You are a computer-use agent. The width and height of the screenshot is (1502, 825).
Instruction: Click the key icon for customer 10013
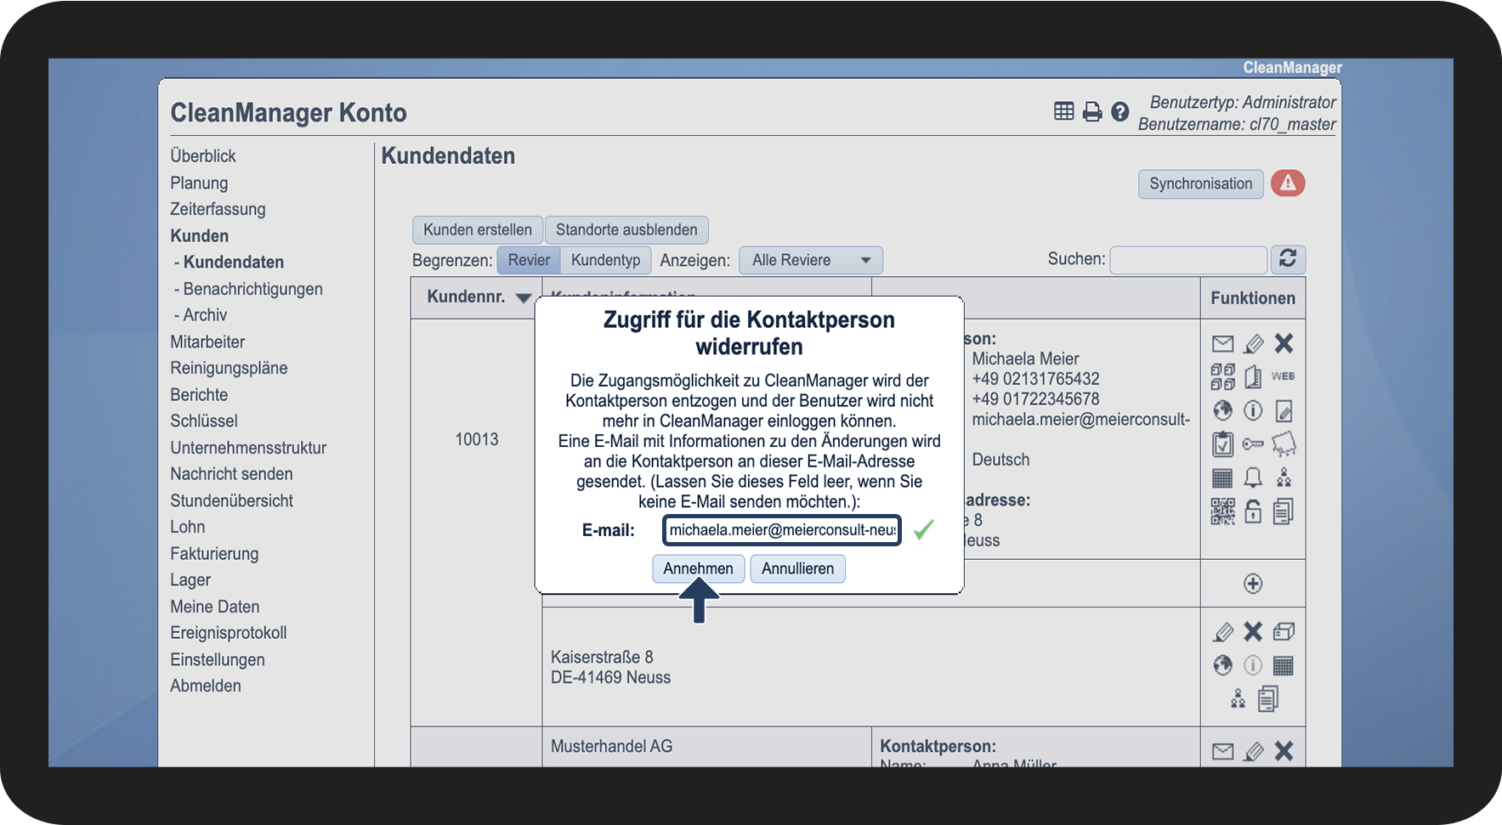(x=1253, y=444)
